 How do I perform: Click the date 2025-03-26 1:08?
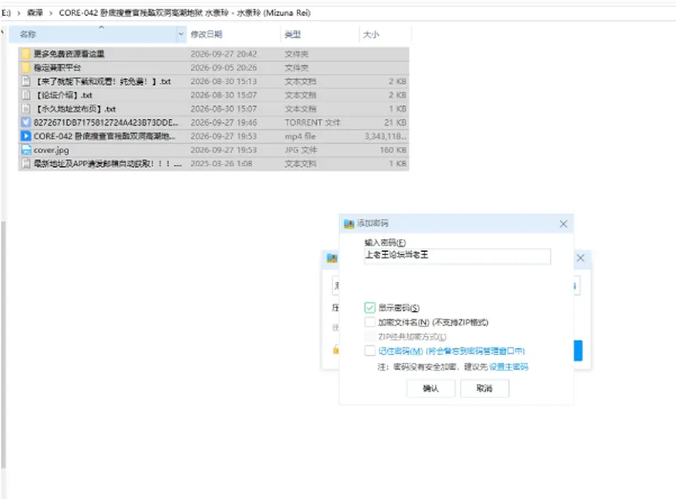click(221, 164)
